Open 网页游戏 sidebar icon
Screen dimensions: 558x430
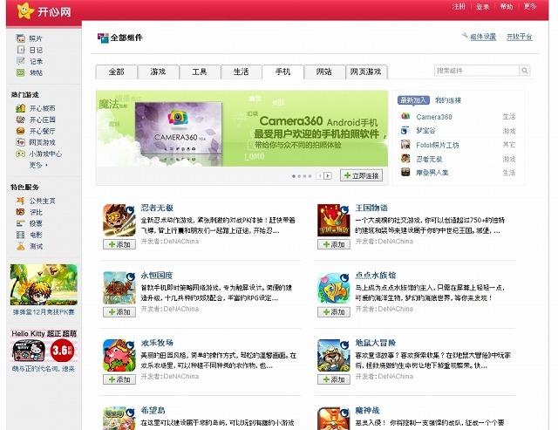tap(21, 142)
